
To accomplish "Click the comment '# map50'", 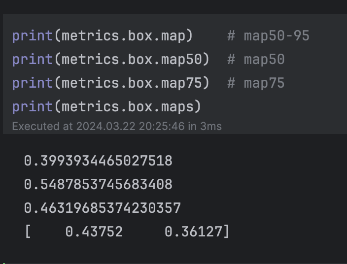I will point(256,60).
